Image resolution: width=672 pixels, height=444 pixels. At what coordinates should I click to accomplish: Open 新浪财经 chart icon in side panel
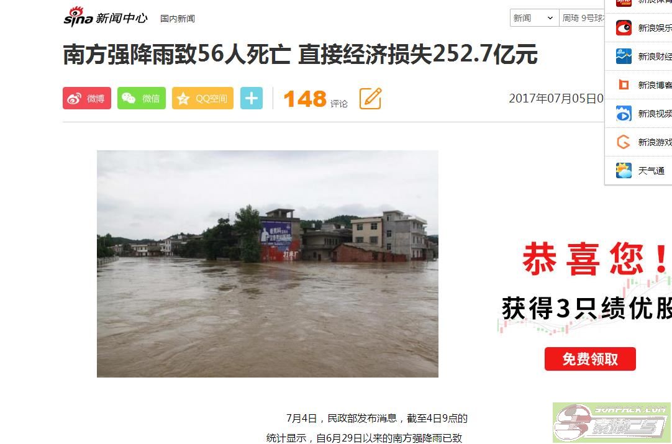pos(624,56)
